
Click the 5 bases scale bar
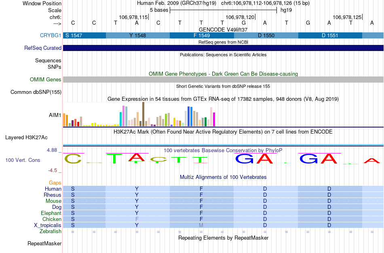point(223,10)
